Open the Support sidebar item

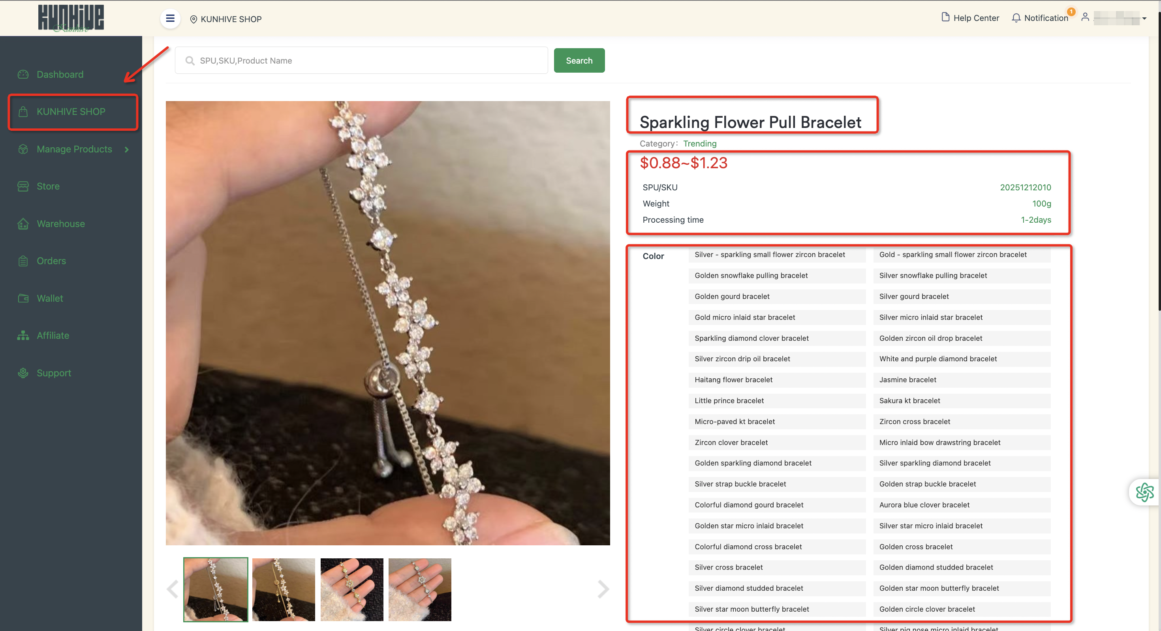[x=54, y=373]
